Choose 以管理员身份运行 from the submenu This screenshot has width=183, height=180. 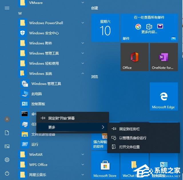(x=133, y=138)
